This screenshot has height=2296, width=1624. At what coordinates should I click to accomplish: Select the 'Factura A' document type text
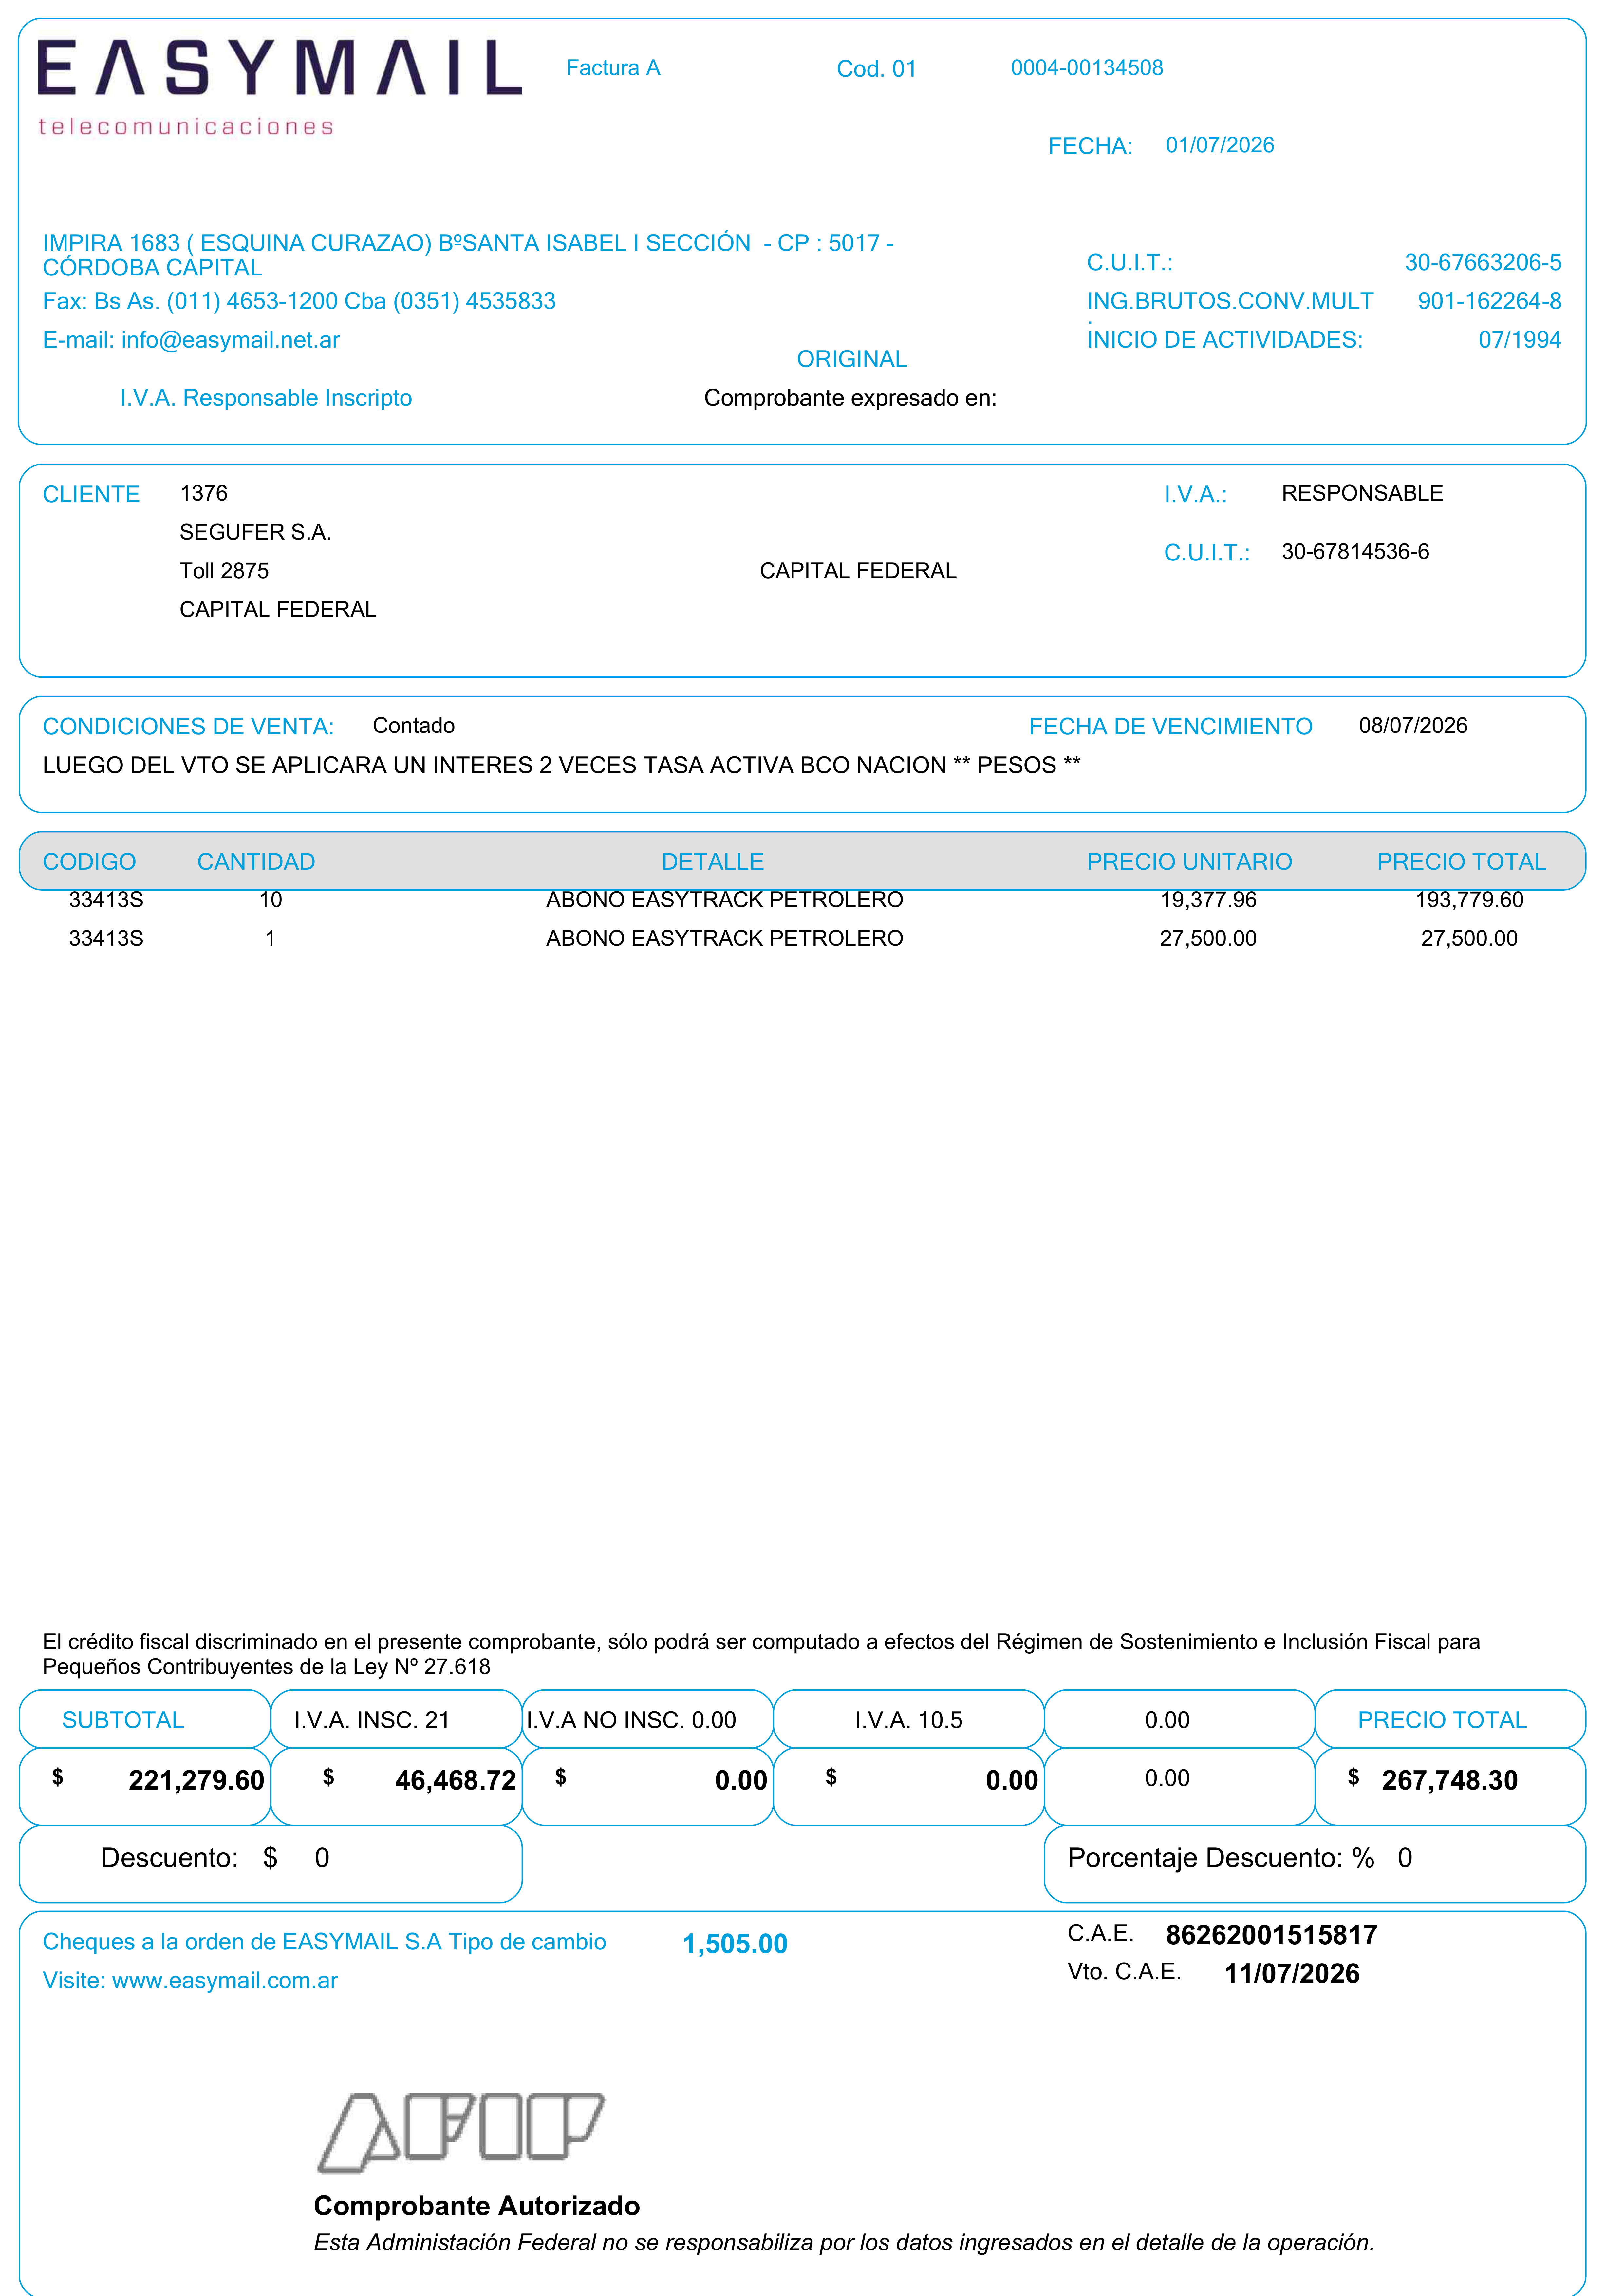click(613, 68)
